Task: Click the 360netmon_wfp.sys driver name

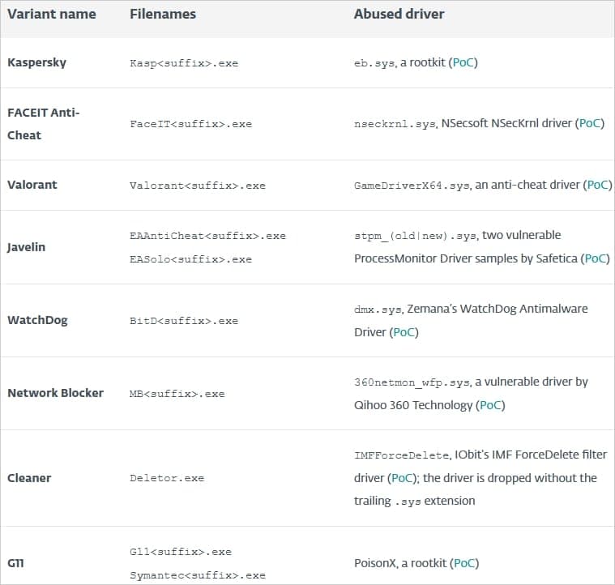Action: pos(412,382)
